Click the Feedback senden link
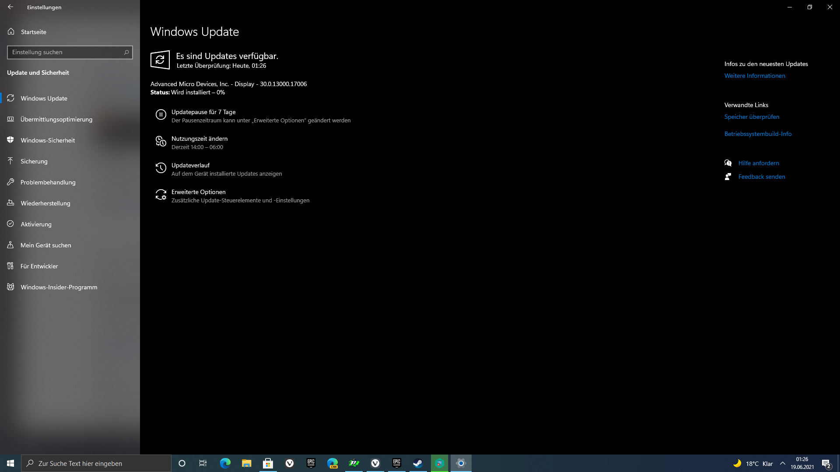 coord(761,177)
